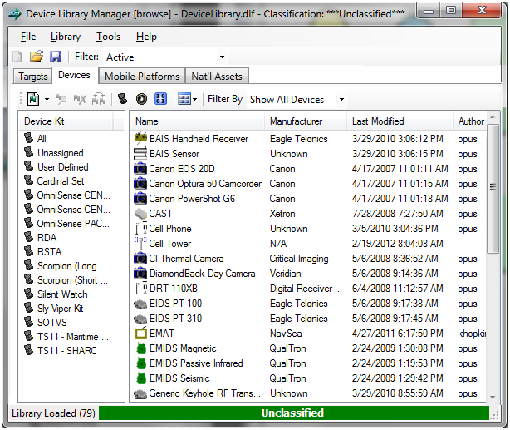Click the device kit bag toolbar icon

(x=122, y=99)
